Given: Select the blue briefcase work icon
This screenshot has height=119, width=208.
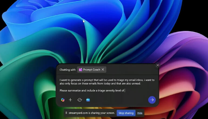Looking at the screenshot, I should [x=88, y=100].
